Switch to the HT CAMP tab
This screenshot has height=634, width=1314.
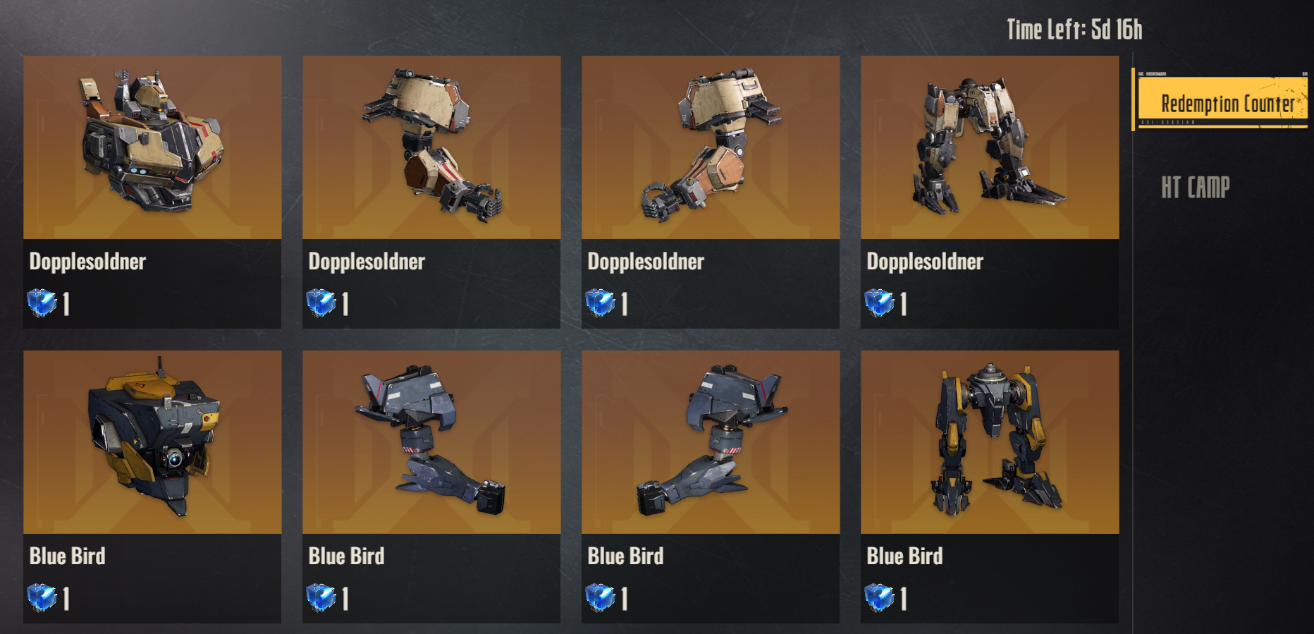(x=1196, y=188)
